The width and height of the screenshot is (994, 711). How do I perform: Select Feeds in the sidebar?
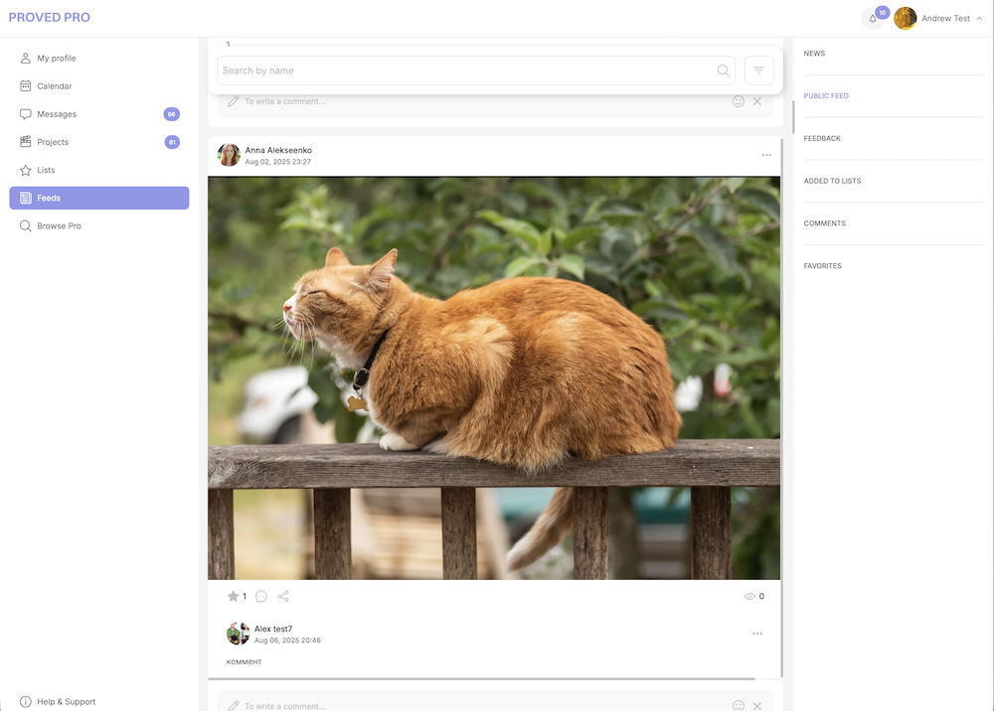pyautogui.click(x=98, y=198)
